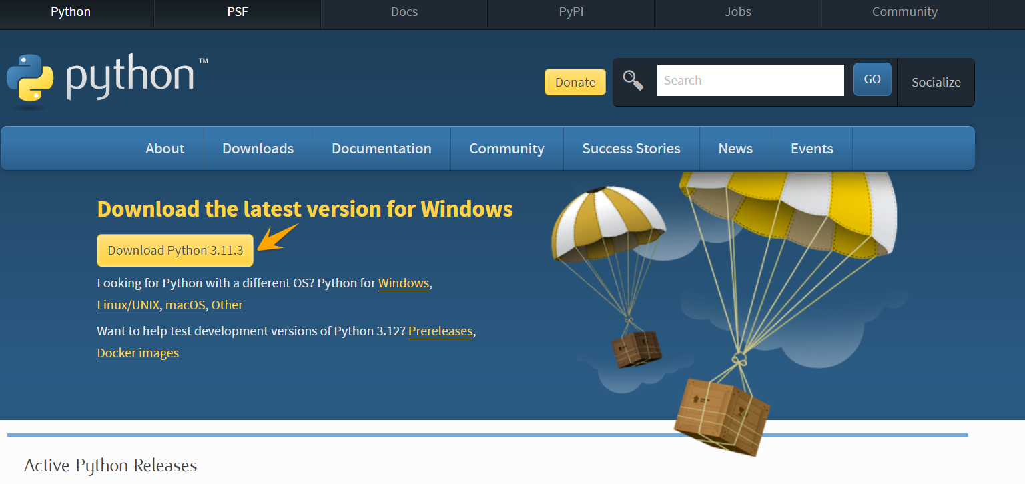
Task: Switch to the PyPI top tab
Action: (571, 12)
